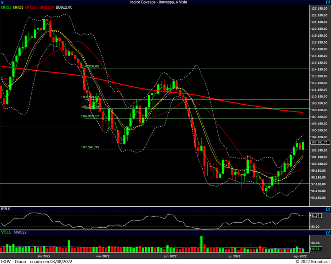Click the MMS200 indicator label
331x264 pixels.
pos(46,7)
